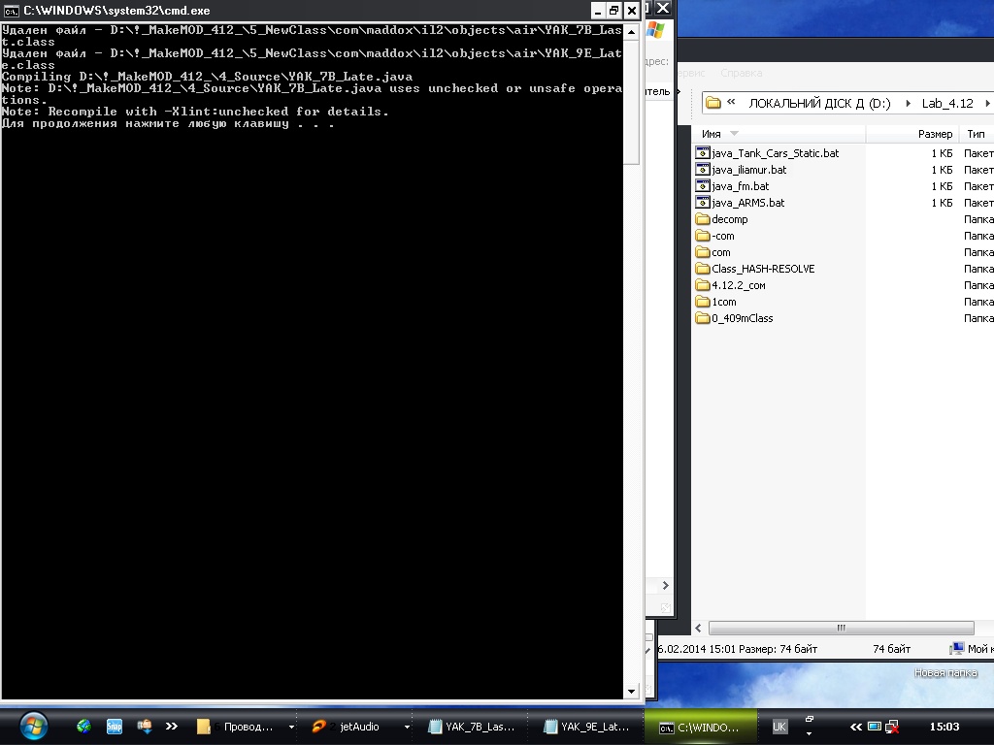
Task: Click the red-crossed tray icon
Action: point(892,727)
